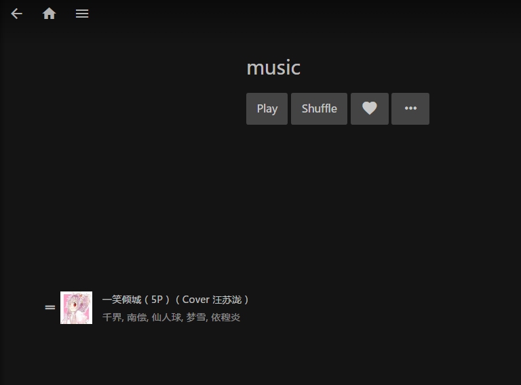Open the hamburger navigation menu
Viewport: 521px width, 385px height.
point(81,14)
